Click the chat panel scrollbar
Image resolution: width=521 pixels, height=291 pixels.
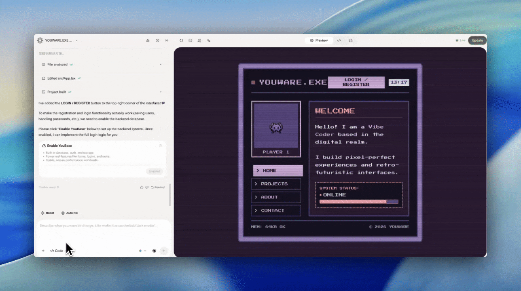170,195
